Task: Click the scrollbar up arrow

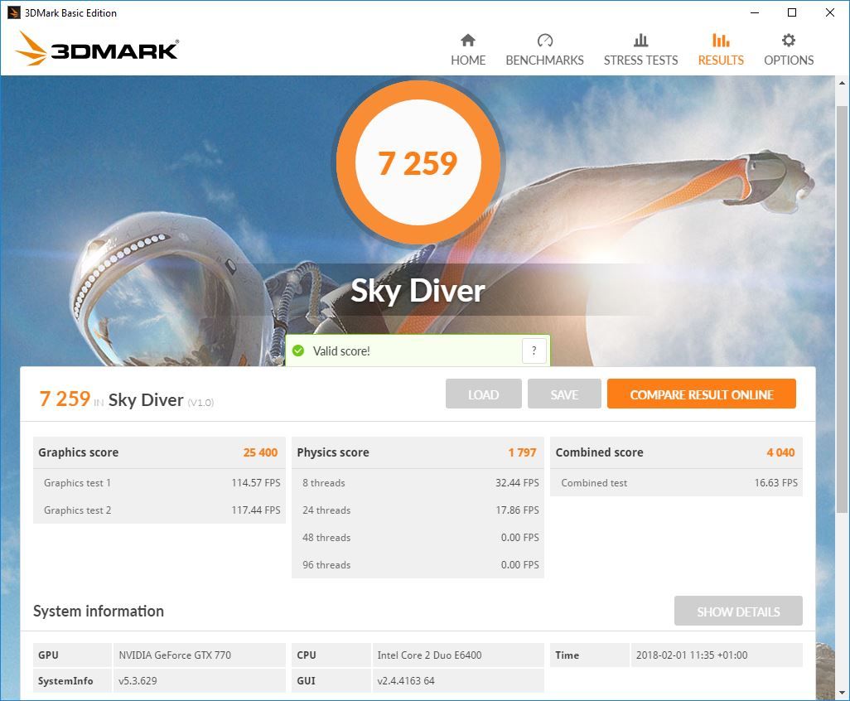Action: (x=842, y=84)
